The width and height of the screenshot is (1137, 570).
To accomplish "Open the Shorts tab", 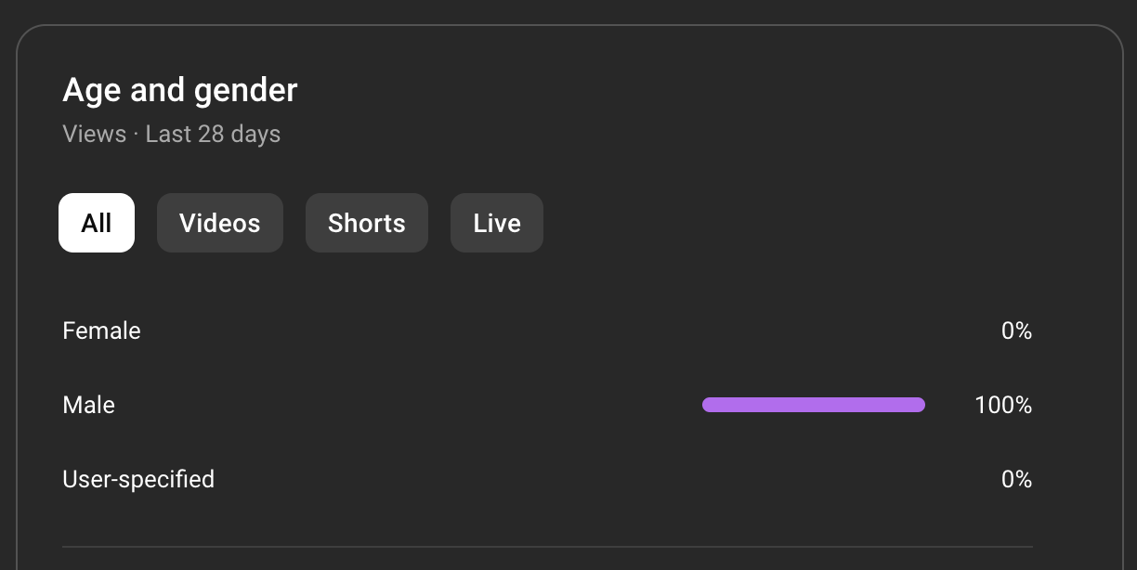I will tap(366, 223).
